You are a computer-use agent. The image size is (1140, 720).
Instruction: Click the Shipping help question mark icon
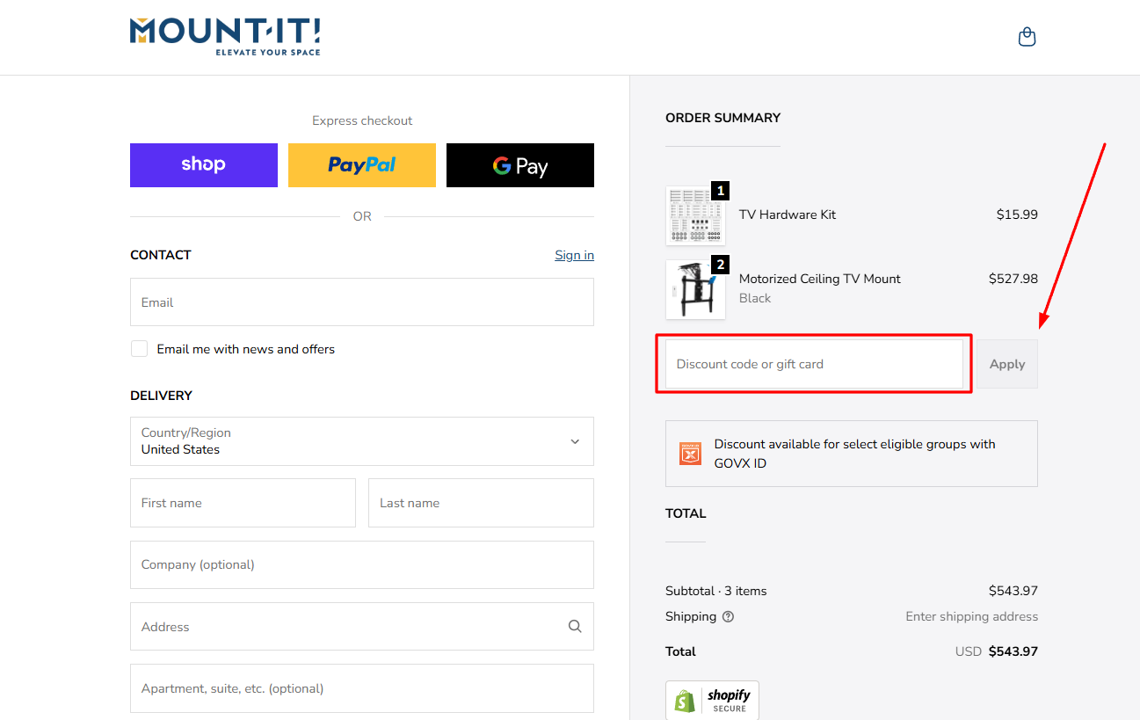[728, 617]
